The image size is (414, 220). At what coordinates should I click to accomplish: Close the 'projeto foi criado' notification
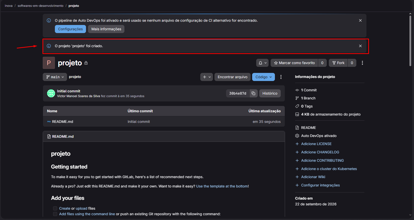(360, 46)
